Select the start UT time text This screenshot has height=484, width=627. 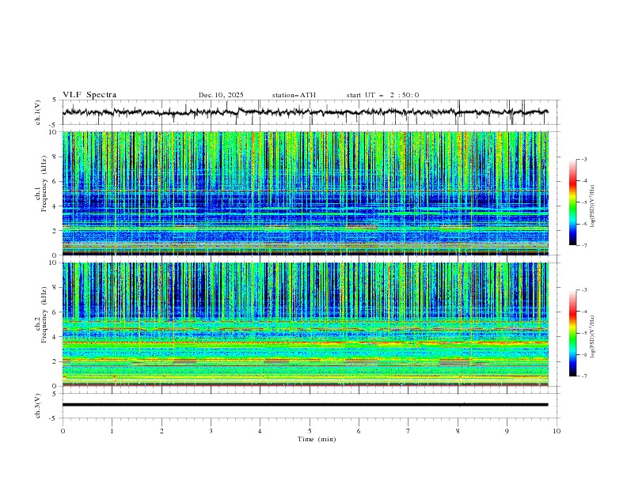click(382, 95)
